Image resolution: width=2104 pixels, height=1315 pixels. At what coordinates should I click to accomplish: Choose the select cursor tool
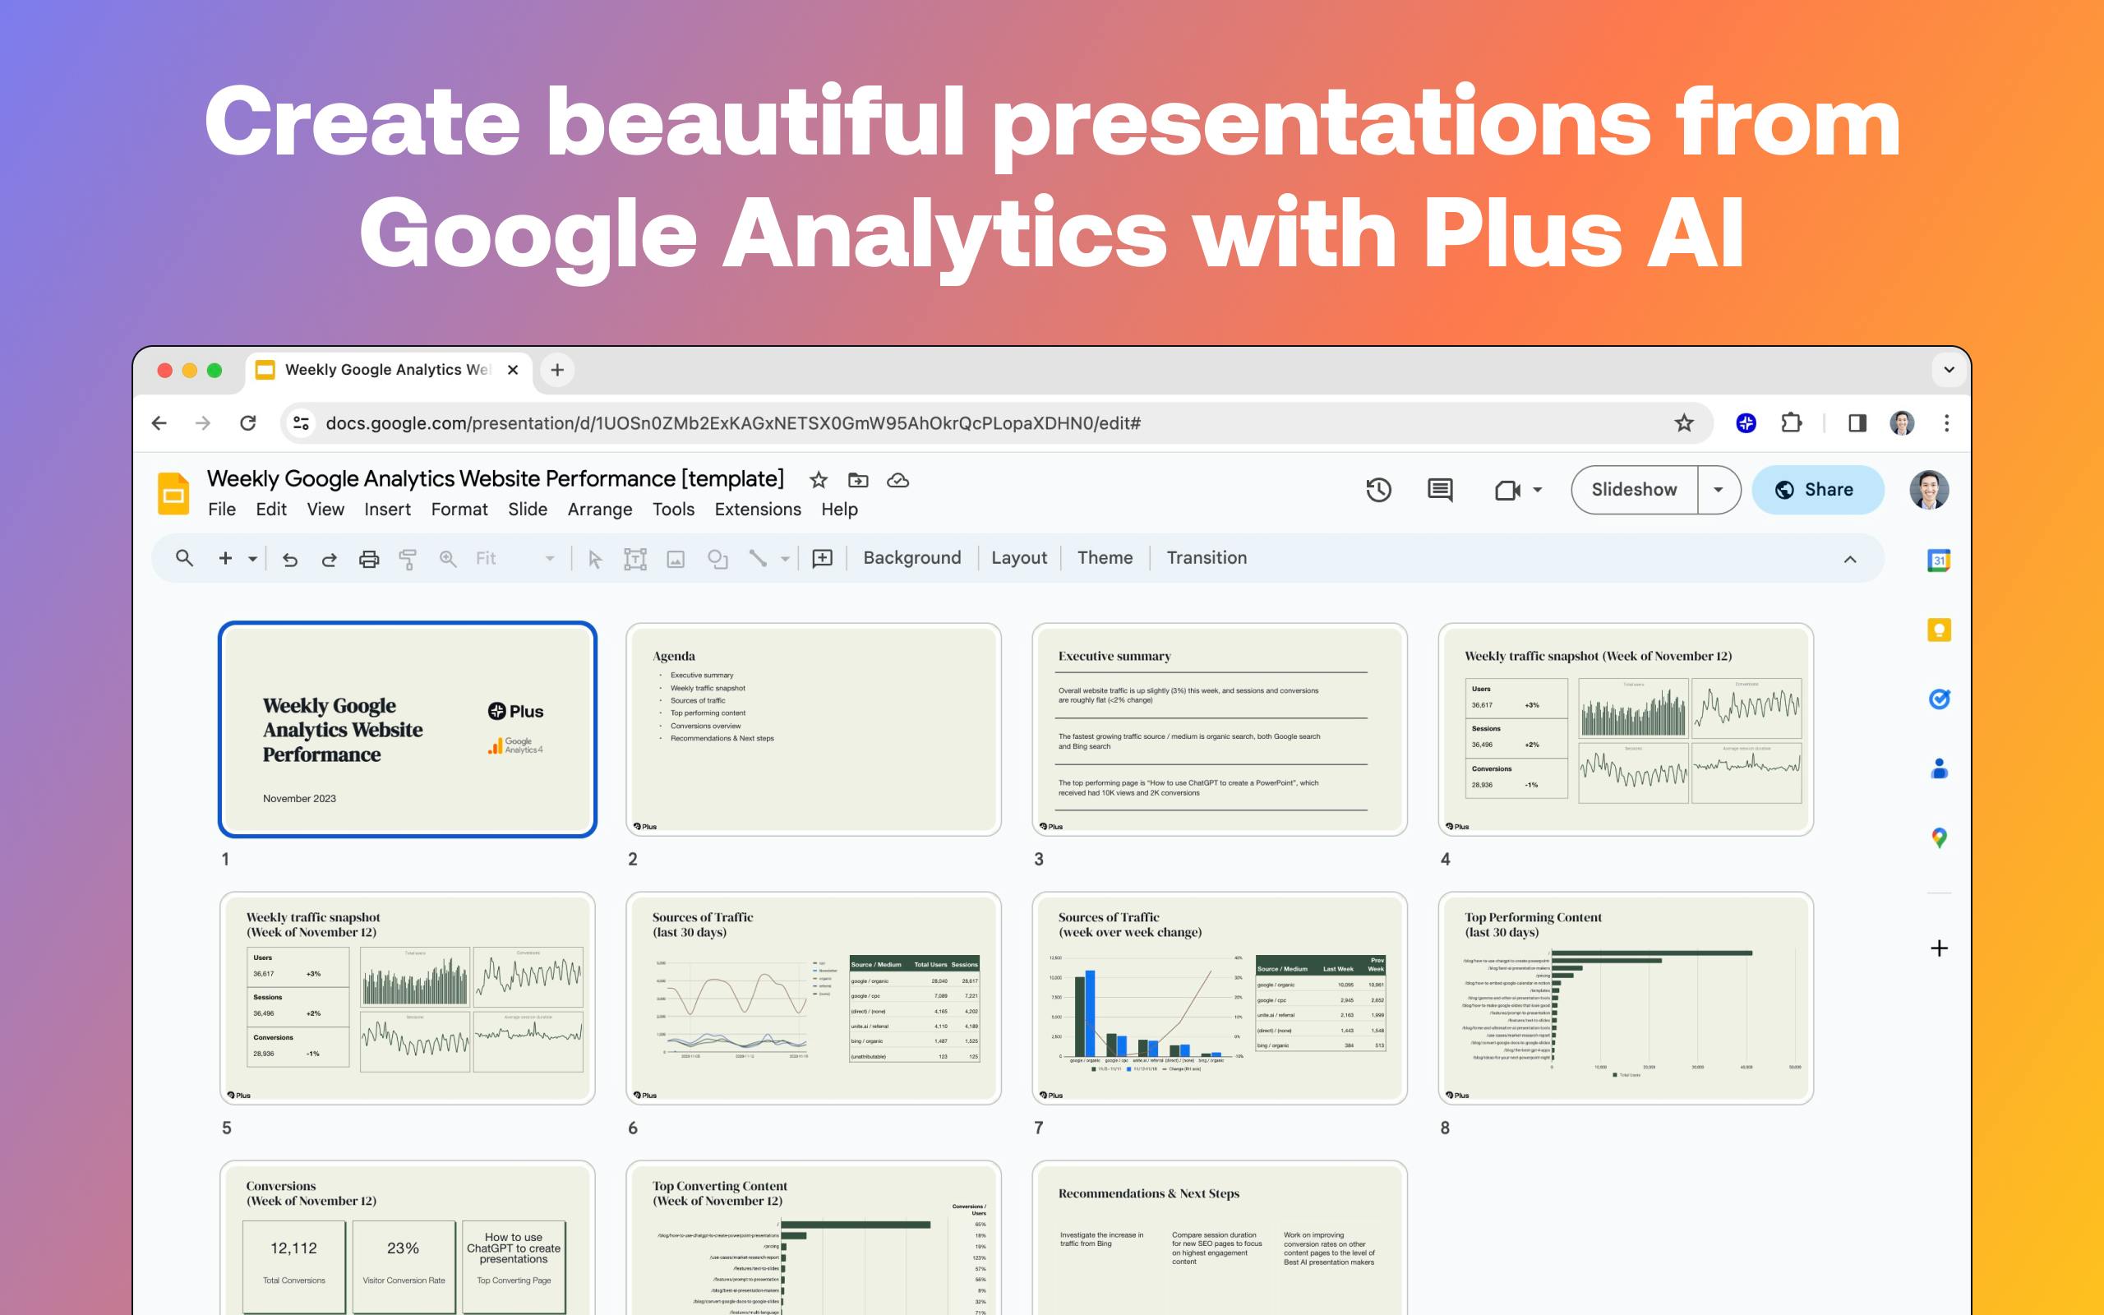595,558
